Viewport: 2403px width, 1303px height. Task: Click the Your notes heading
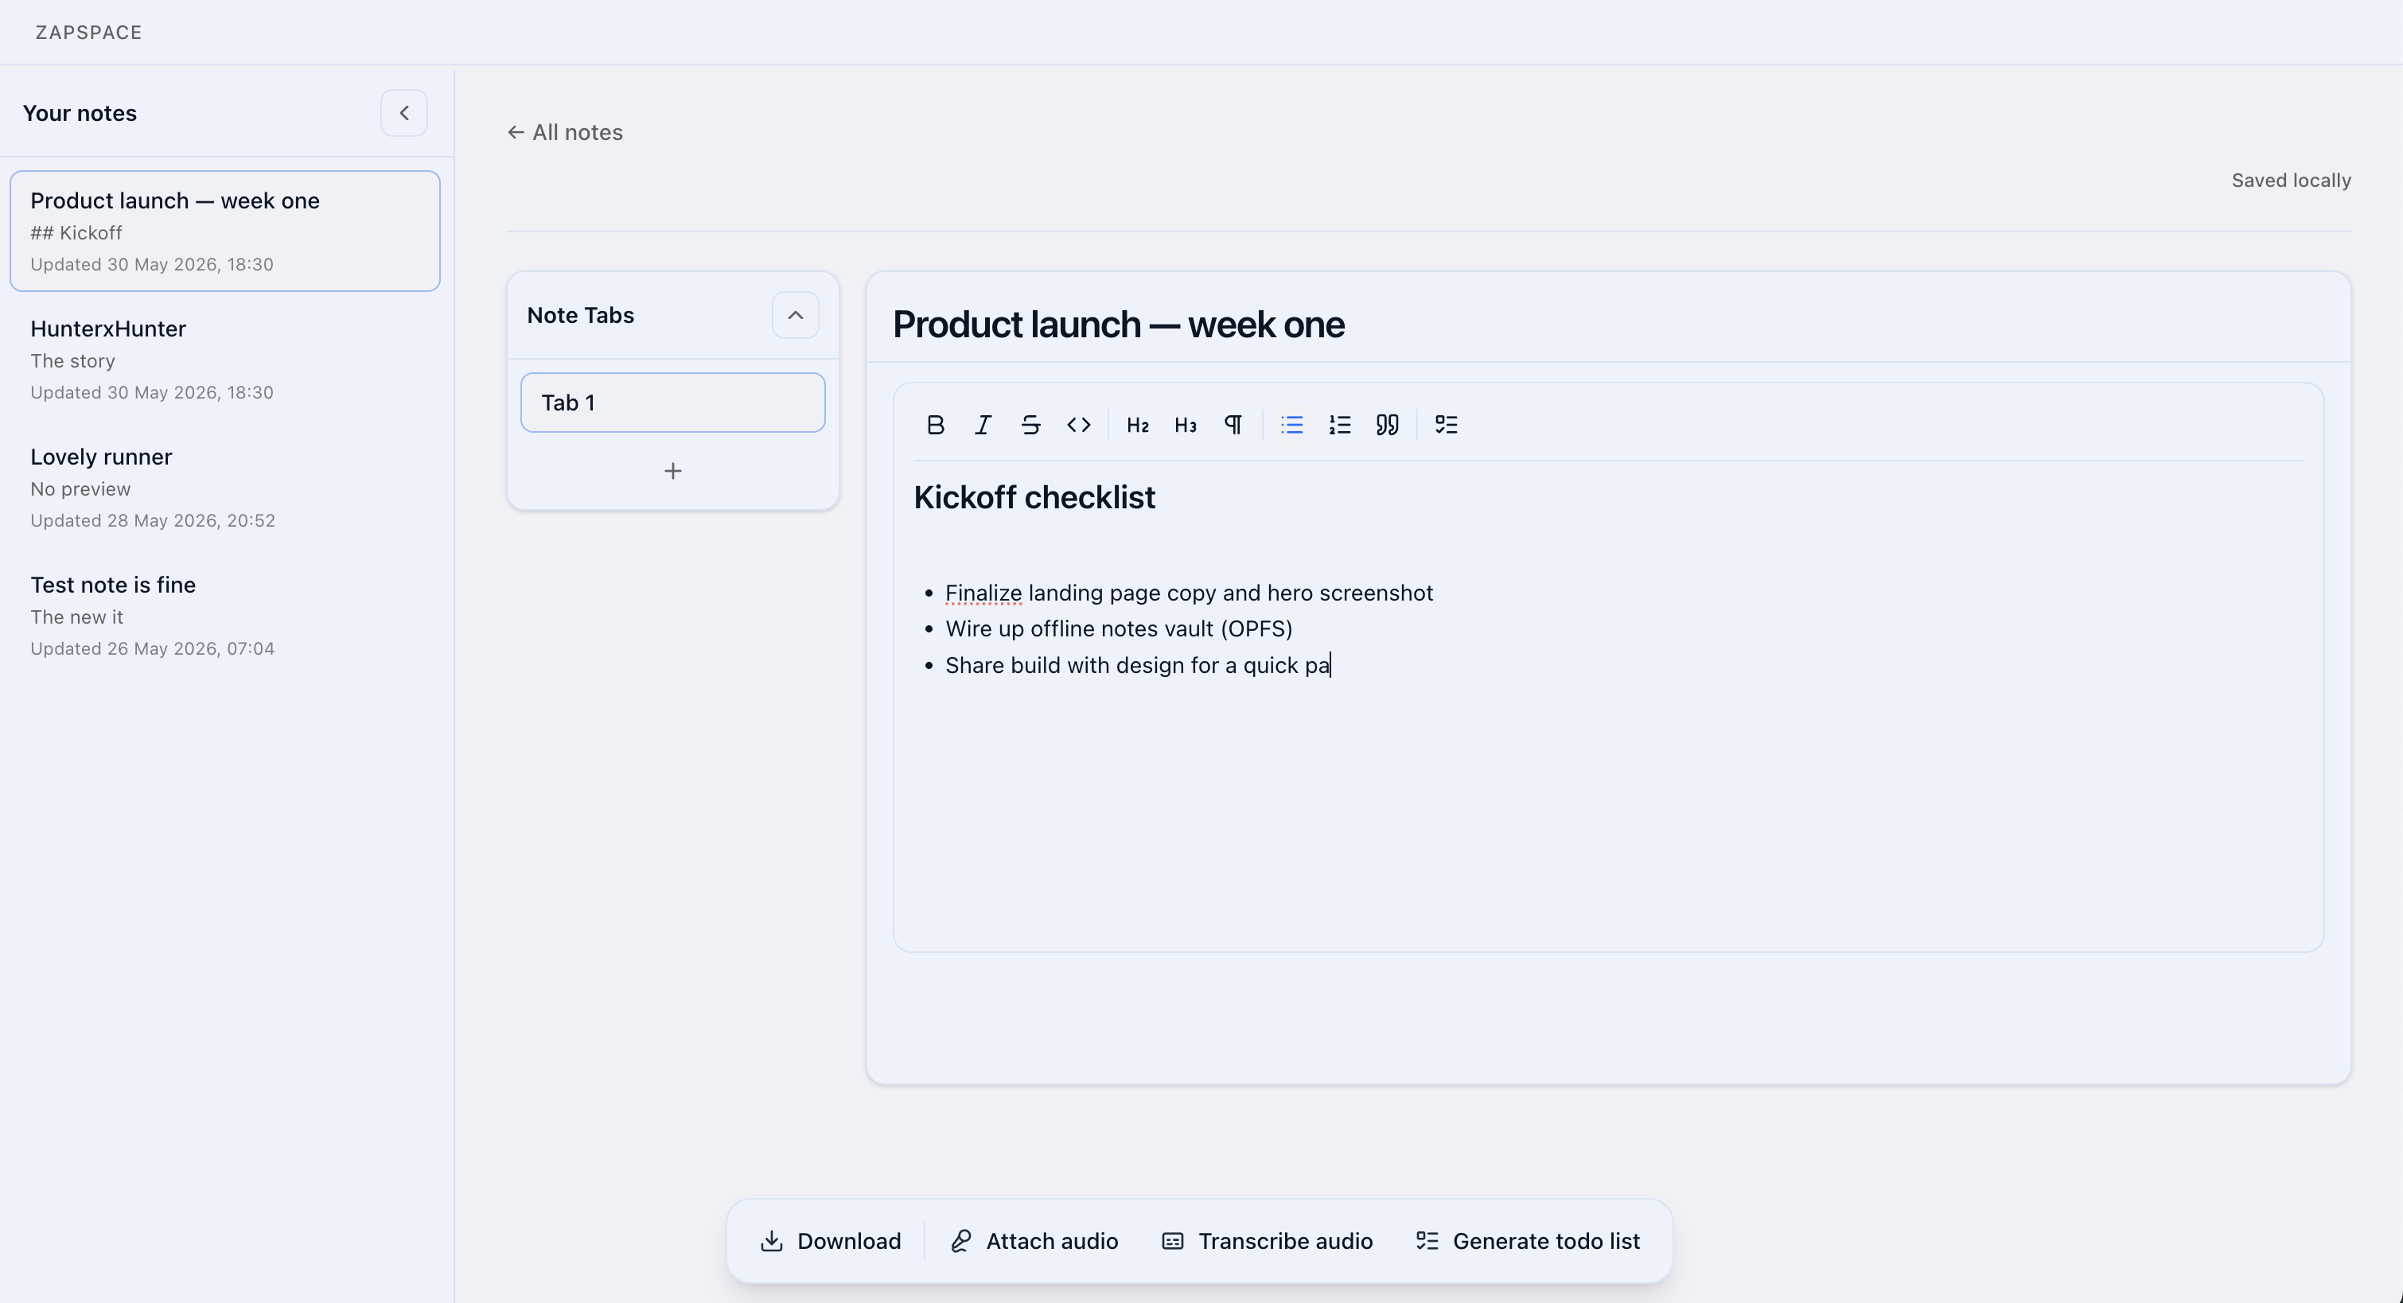click(x=80, y=113)
